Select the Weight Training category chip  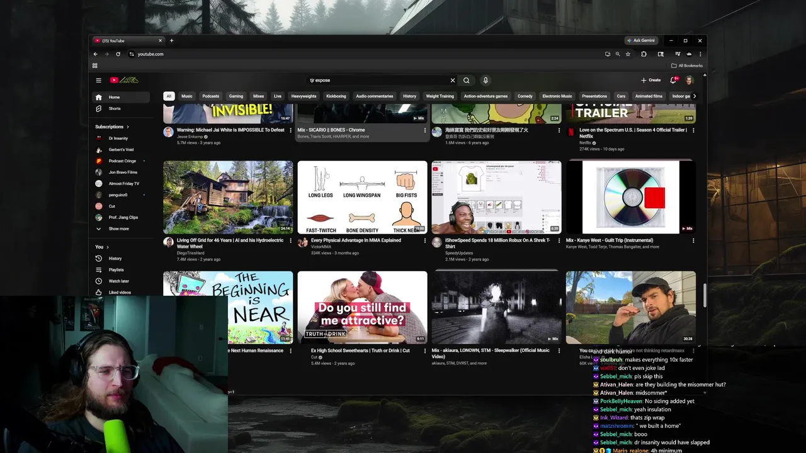[440, 96]
